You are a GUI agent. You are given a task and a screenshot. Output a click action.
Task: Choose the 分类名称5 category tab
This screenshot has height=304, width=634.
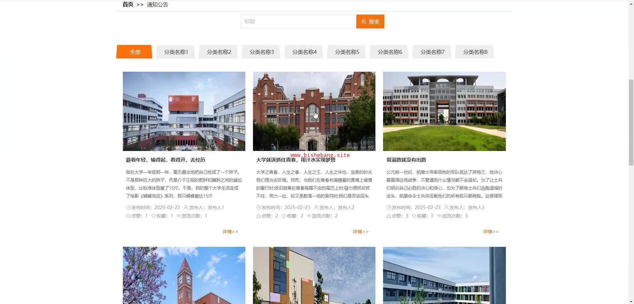pos(347,52)
